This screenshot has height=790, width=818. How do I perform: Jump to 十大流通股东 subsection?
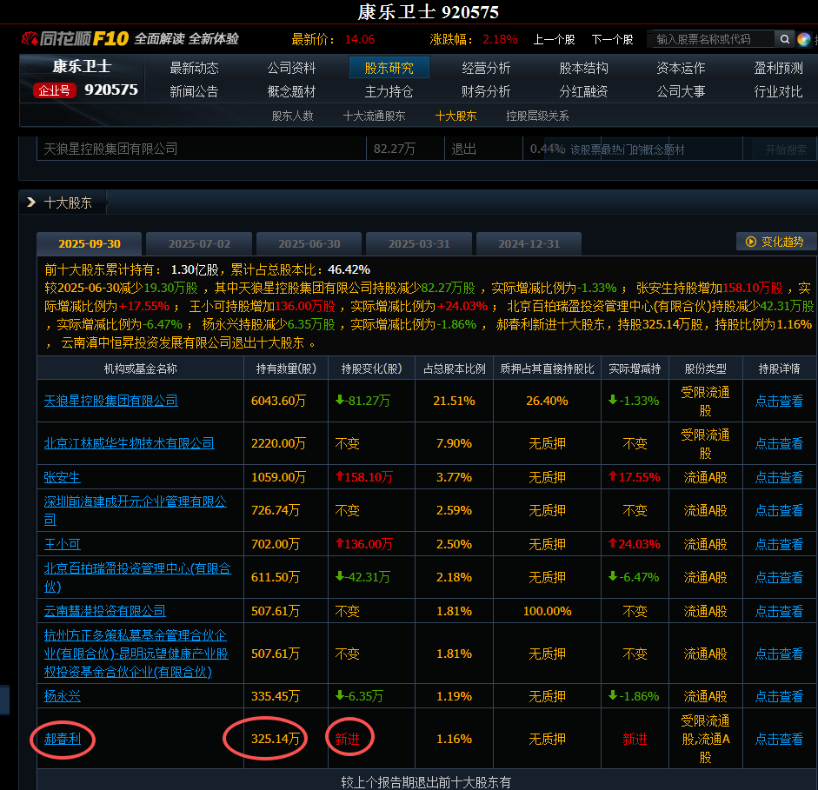(x=374, y=116)
